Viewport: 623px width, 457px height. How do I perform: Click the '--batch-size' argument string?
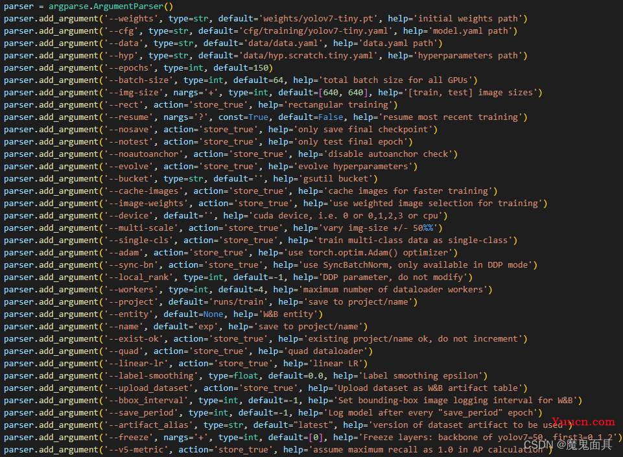pos(139,80)
